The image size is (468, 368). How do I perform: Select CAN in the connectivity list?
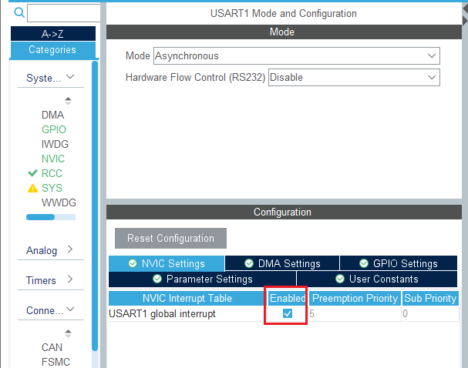(x=52, y=347)
